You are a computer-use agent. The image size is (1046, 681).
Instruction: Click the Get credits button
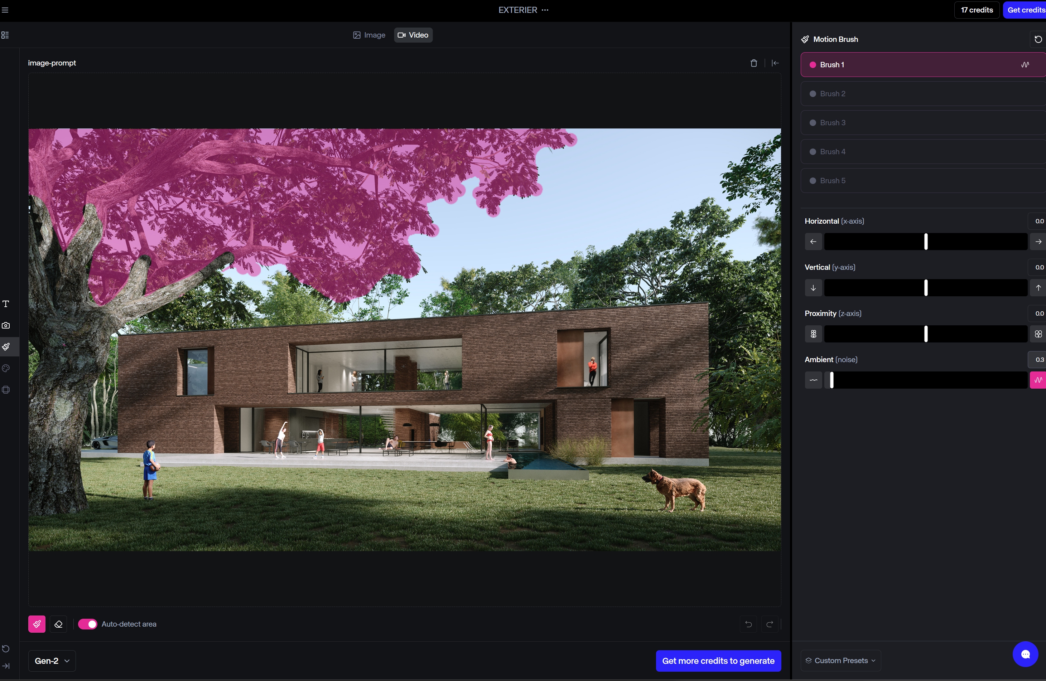pos(1025,10)
